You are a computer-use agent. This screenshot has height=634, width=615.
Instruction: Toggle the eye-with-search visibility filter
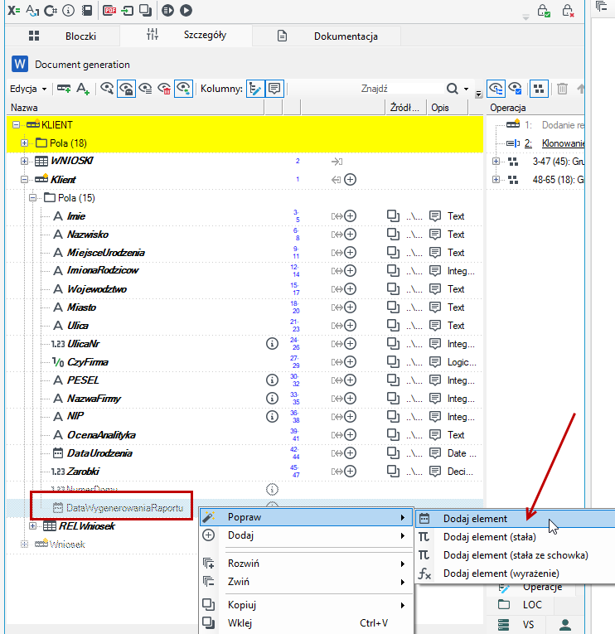(x=107, y=89)
